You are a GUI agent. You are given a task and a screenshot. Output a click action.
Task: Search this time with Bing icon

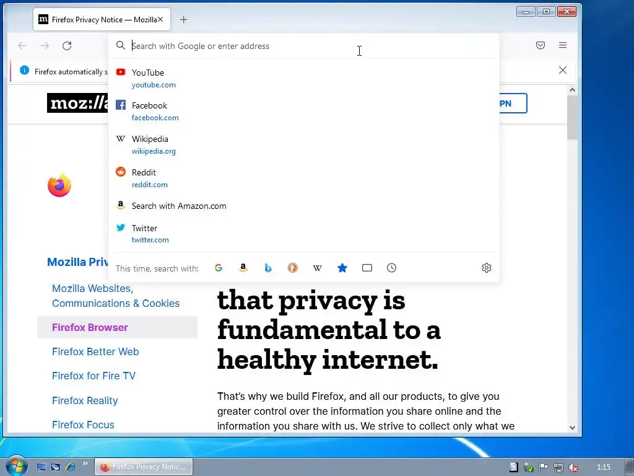pos(267,268)
